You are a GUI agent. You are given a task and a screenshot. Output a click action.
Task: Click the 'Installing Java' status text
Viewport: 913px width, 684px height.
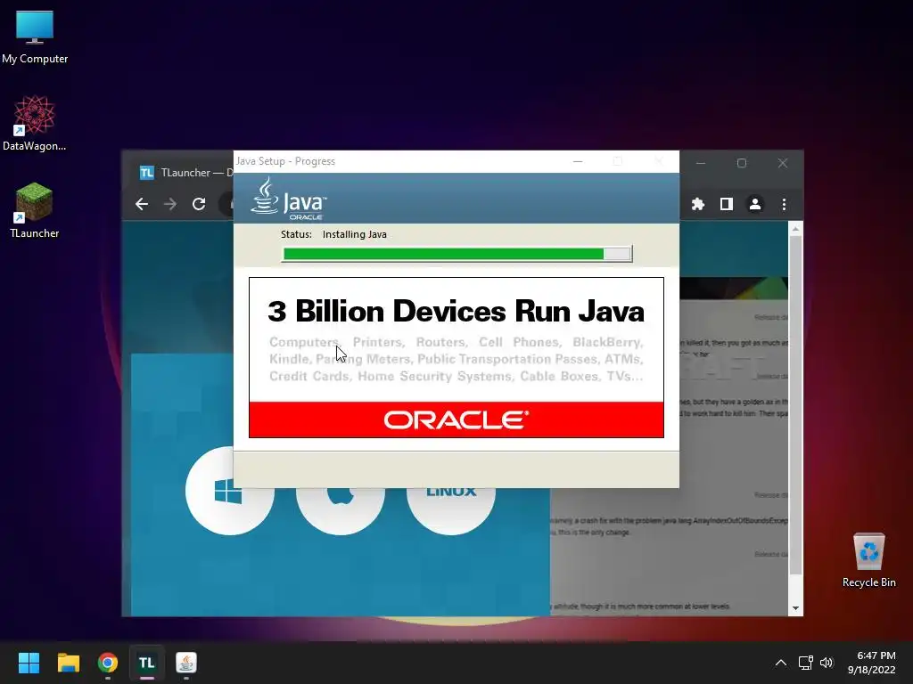point(355,234)
